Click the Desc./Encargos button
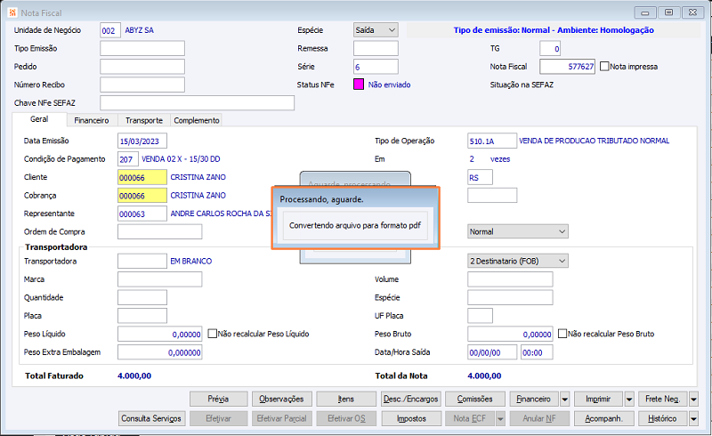 tap(410, 400)
